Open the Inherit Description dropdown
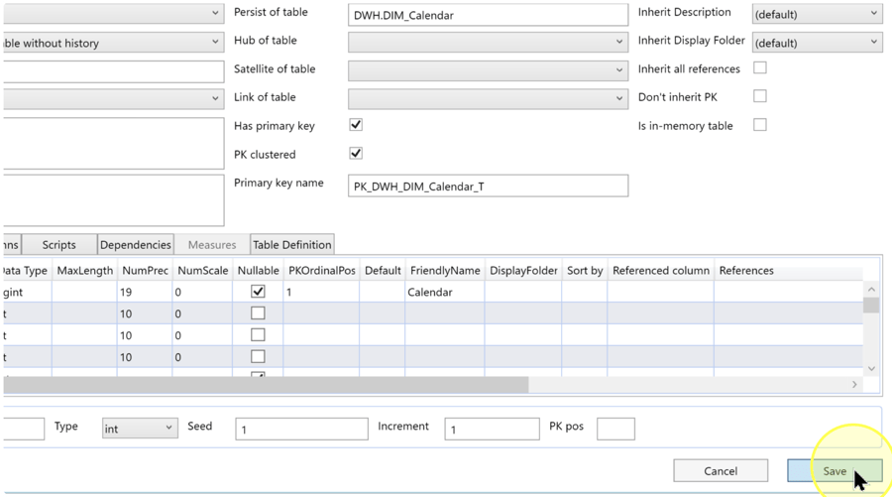The image size is (892, 497). [x=817, y=14]
